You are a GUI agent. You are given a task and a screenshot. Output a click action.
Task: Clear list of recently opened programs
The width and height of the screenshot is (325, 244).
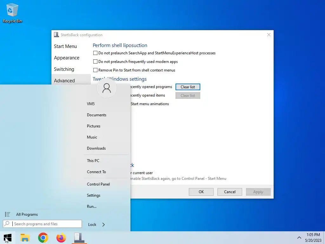pyautogui.click(x=188, y=87)
